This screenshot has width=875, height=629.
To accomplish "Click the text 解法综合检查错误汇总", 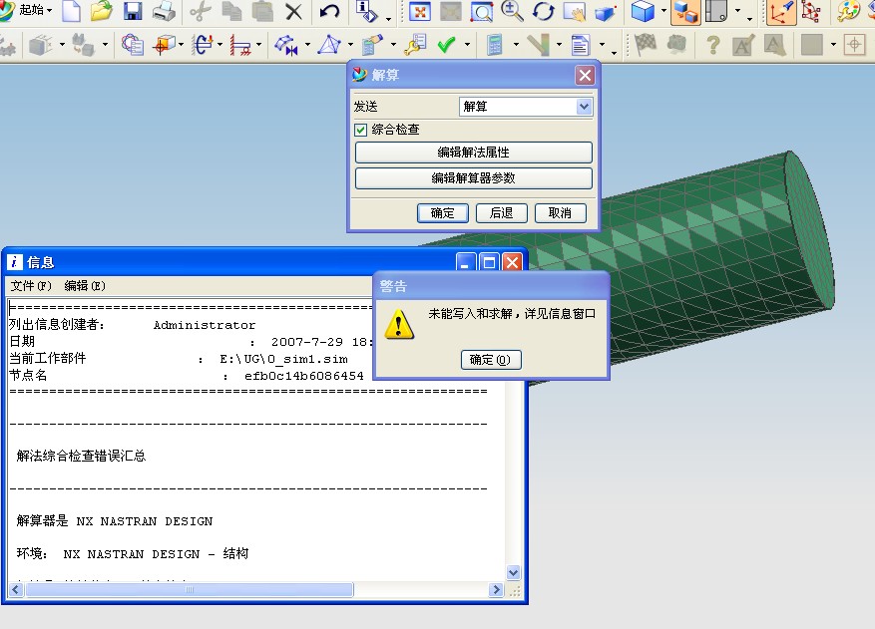I will [x=81, y=457].
